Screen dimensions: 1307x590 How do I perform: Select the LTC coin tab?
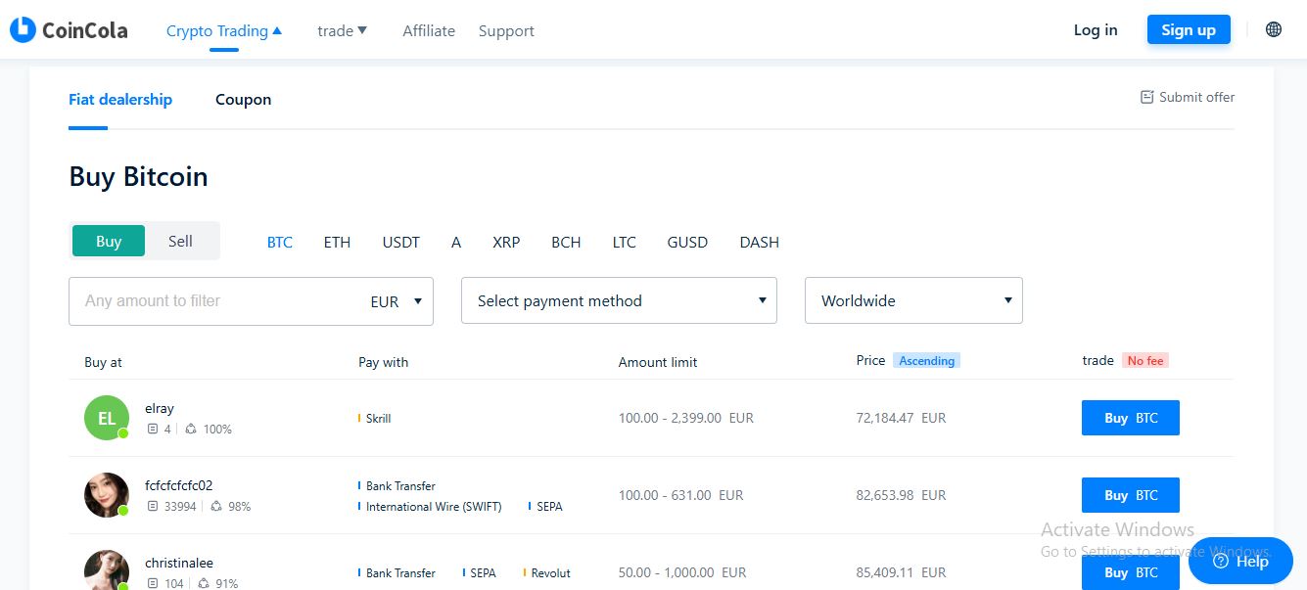pos(625,242)
